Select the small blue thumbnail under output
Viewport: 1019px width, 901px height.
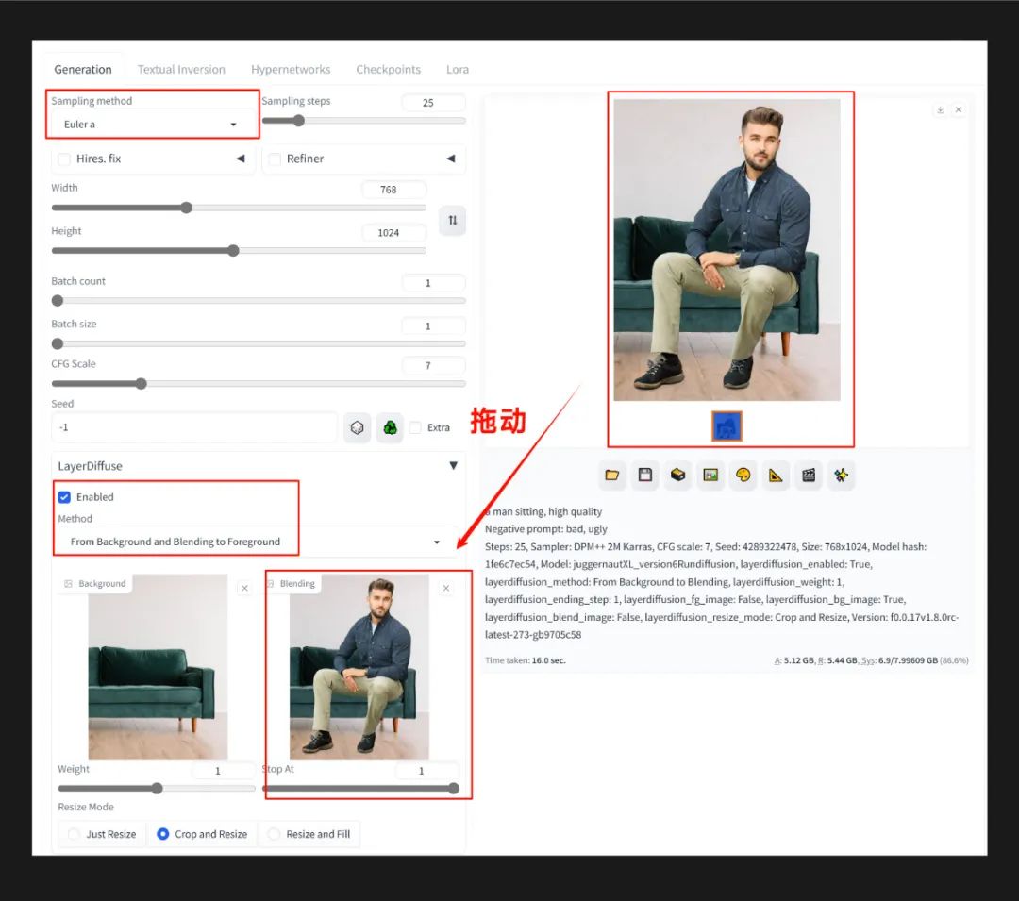727,426
